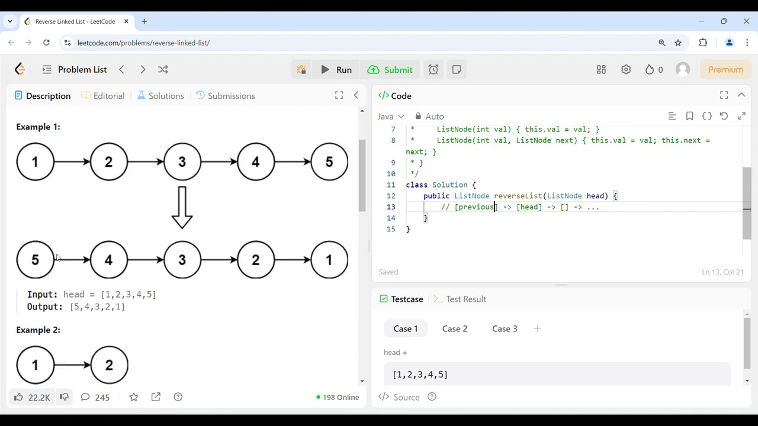758x426 pixels.
Task: Open the Java language dropdown
Action: tap(391, 117)
